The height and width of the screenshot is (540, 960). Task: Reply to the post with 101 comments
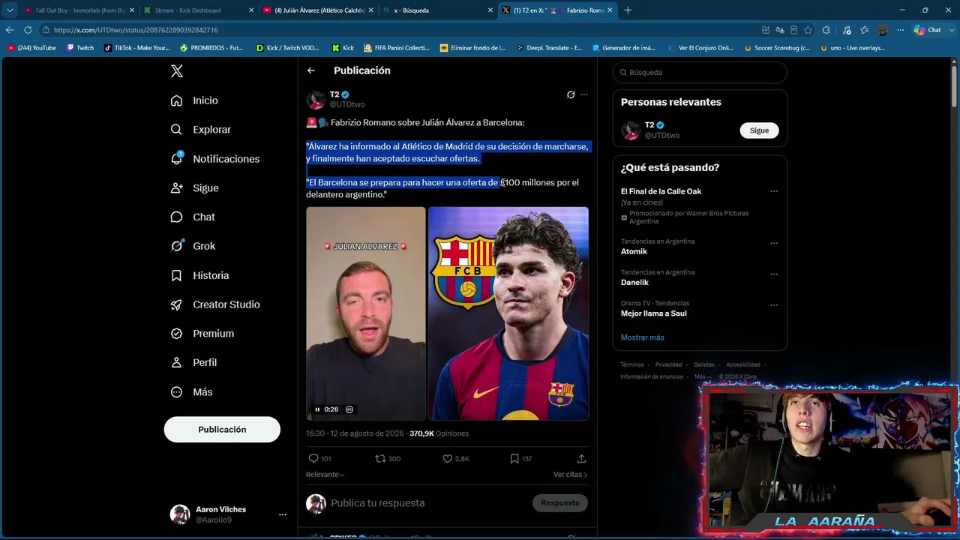pos(319,458)
